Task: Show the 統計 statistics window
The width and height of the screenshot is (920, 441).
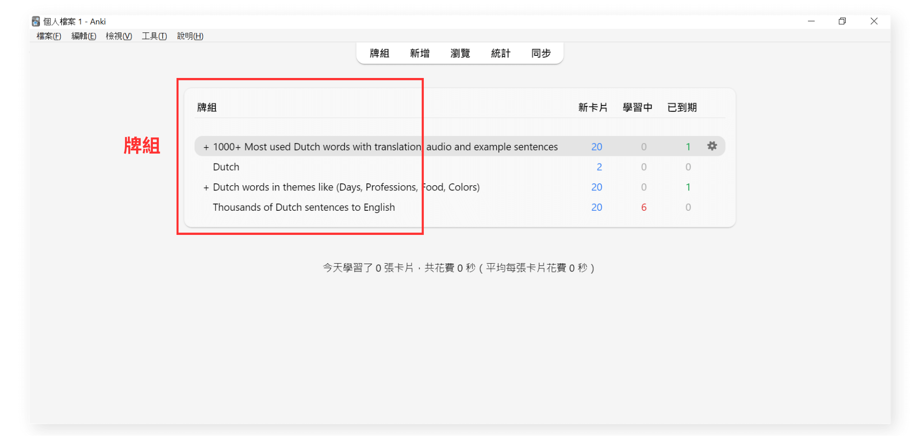Action: pos(500,53)
